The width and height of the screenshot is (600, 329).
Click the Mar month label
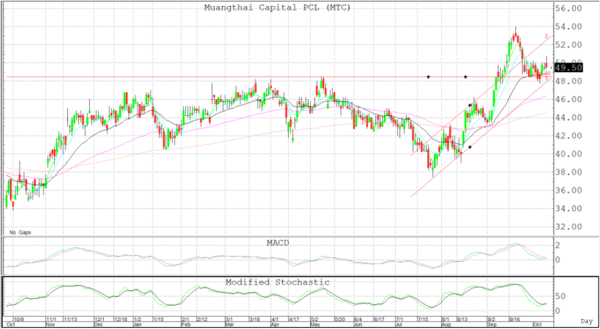click(x=229, y=324)
